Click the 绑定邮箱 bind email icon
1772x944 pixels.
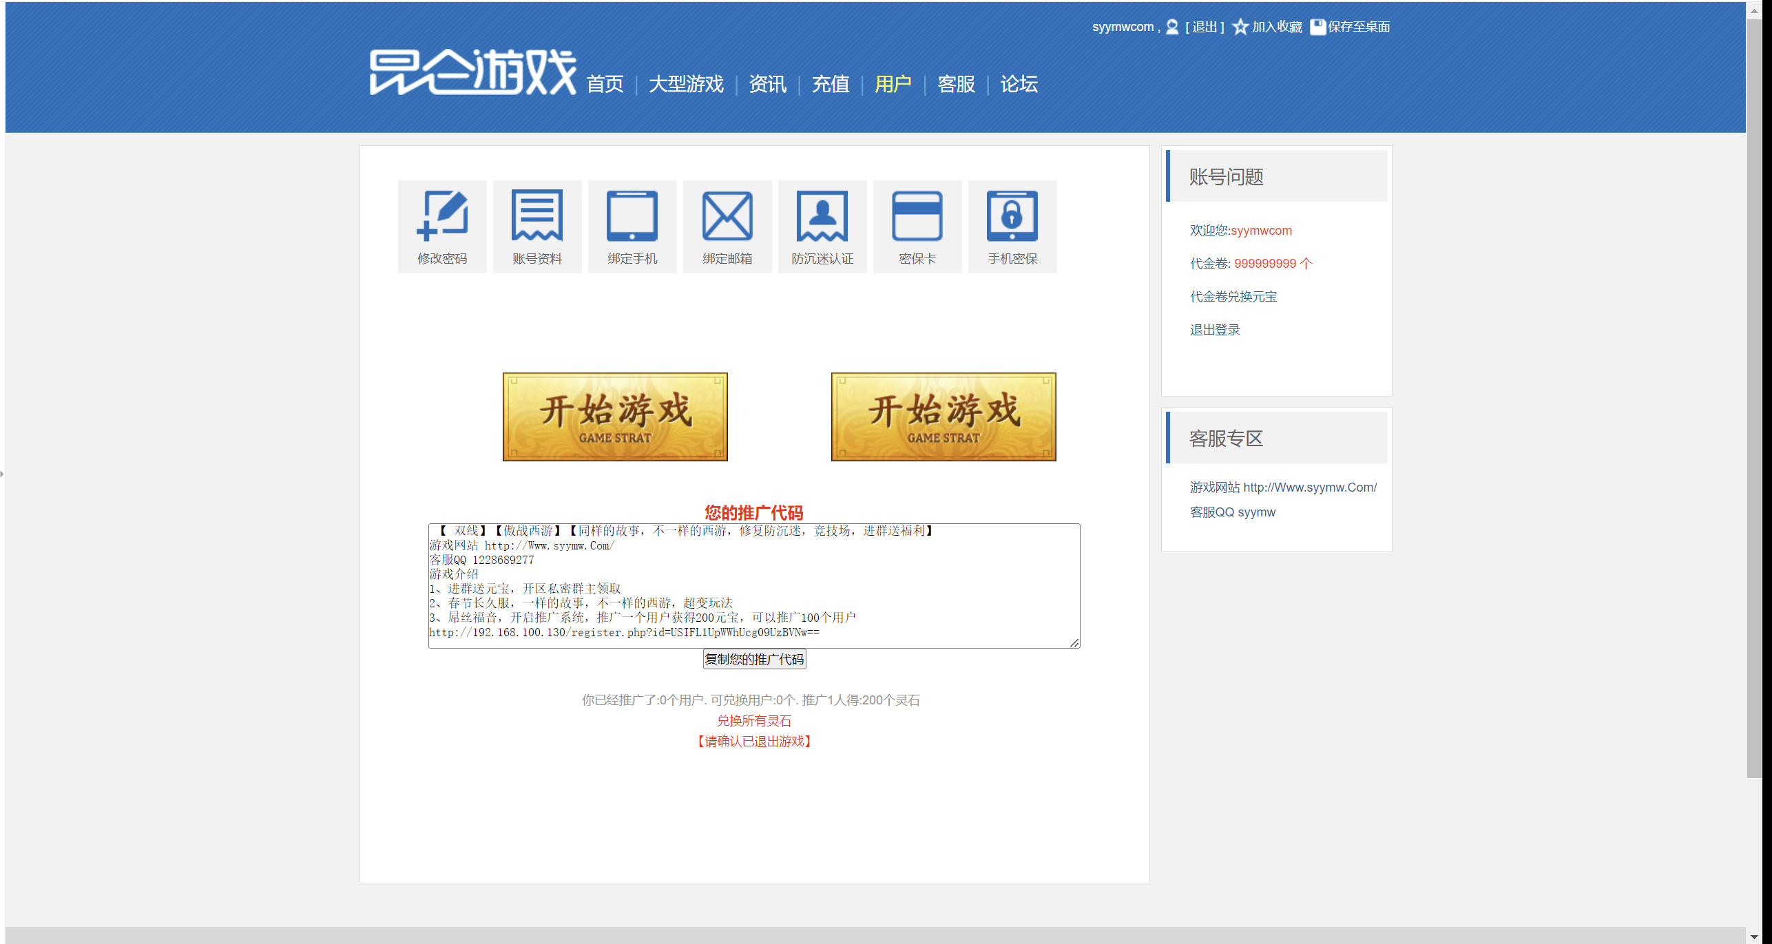pyautogui.click(x=727, y=227)
